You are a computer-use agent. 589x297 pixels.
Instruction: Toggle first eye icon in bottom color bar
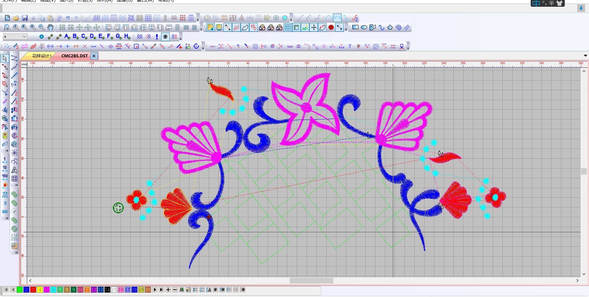coord(215,290)
